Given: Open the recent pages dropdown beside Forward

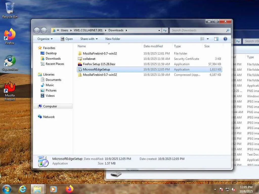Looking at the screenshot, I should click(49, 30).
